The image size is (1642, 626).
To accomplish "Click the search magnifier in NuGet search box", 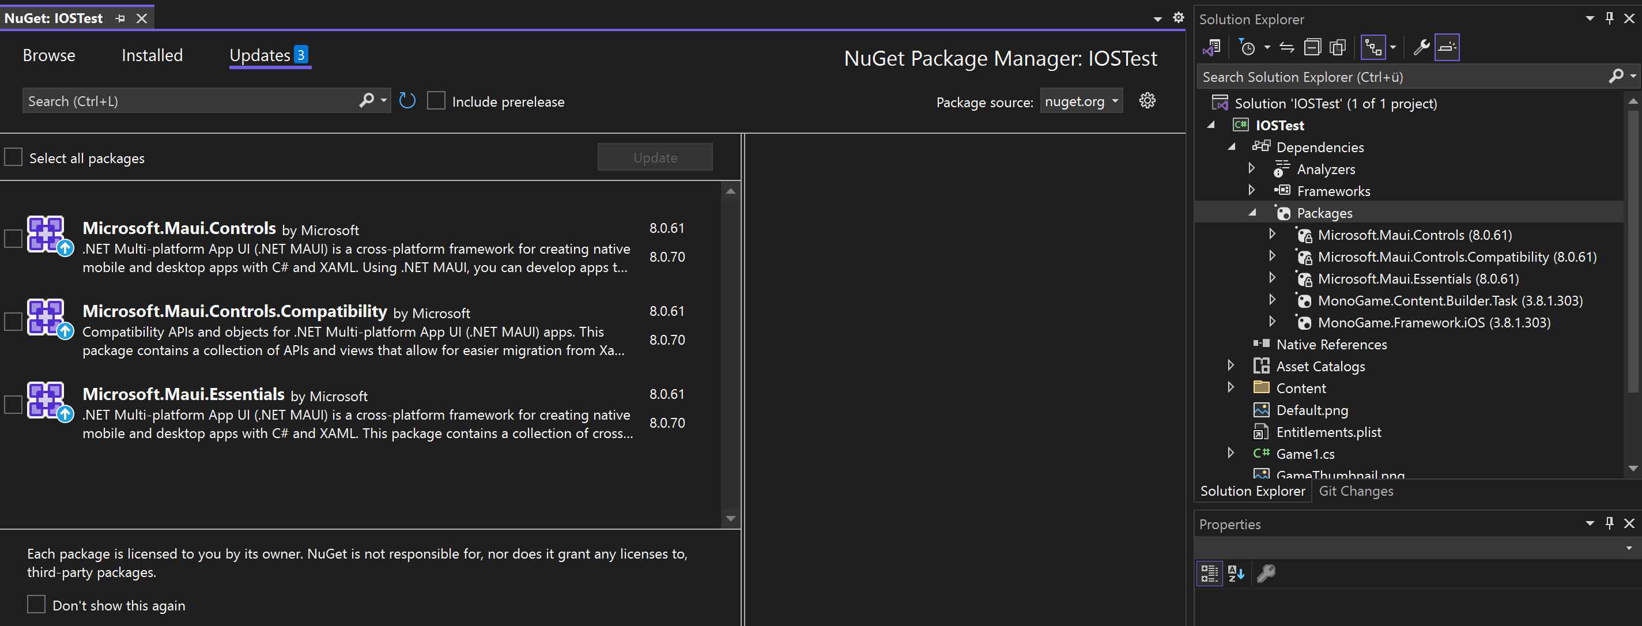I will click(367, 101).
